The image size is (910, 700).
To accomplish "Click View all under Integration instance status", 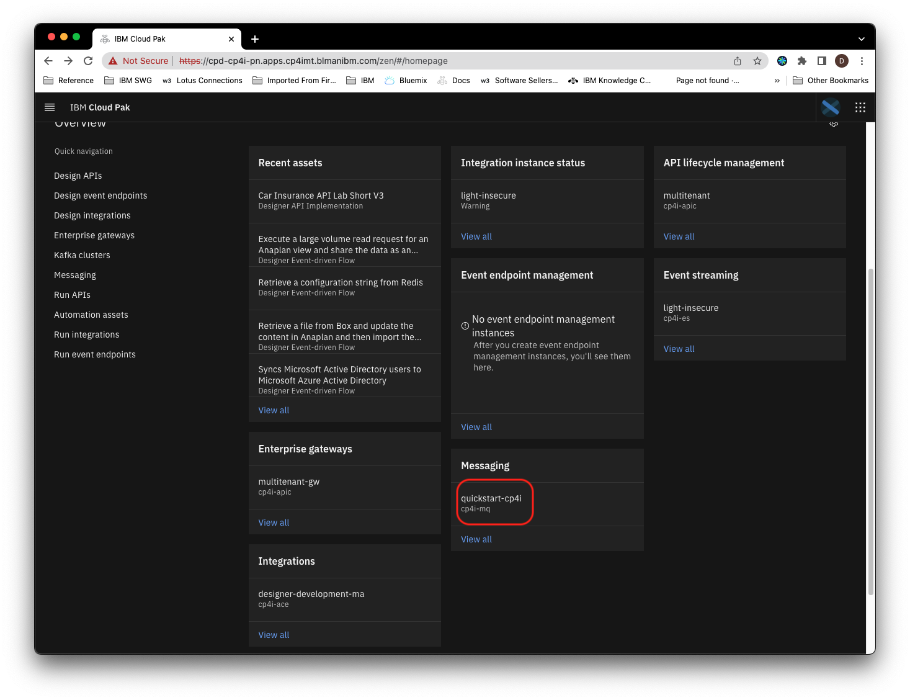I will [x=476, y=236].
